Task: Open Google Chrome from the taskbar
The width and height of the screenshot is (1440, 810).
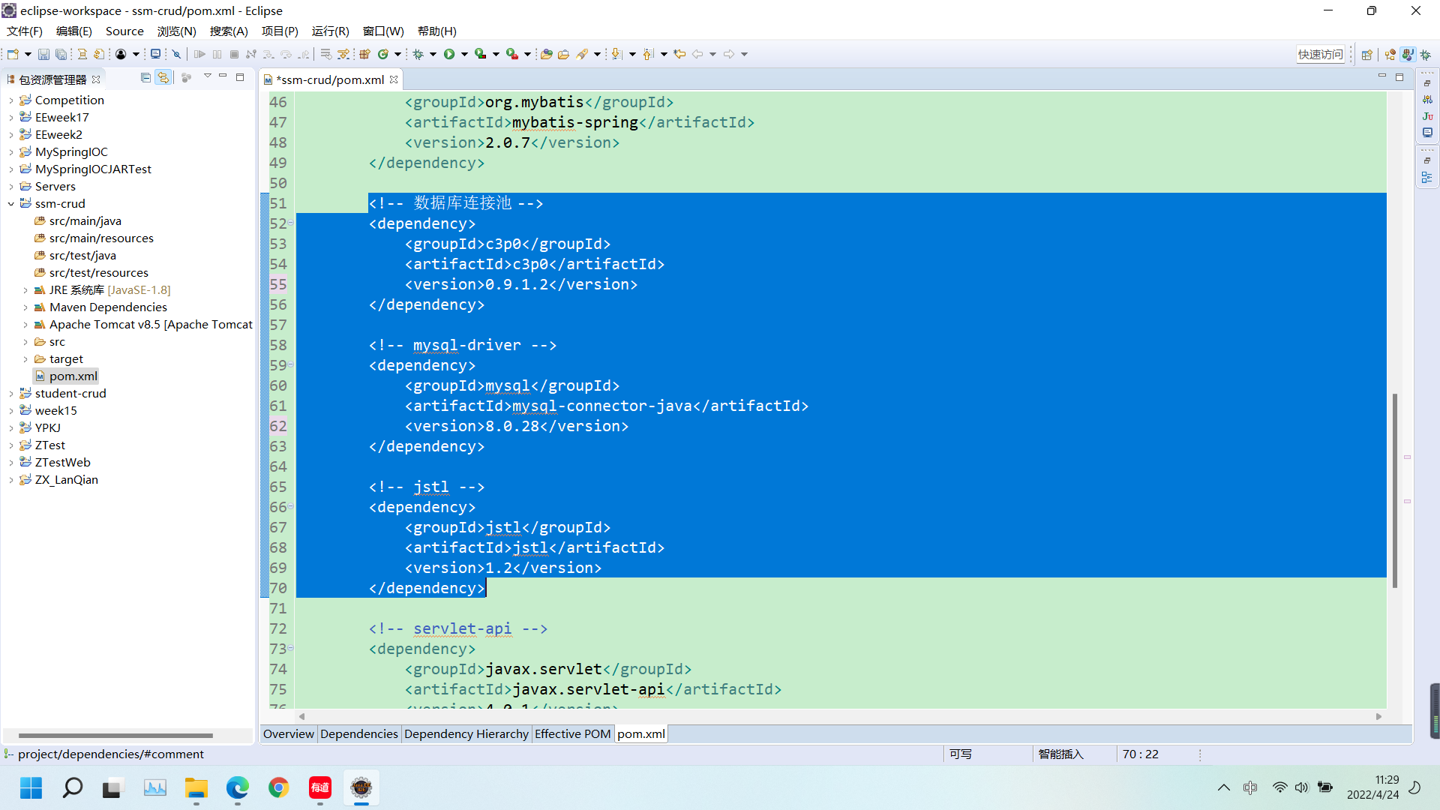Action: [x=278, y=787]
